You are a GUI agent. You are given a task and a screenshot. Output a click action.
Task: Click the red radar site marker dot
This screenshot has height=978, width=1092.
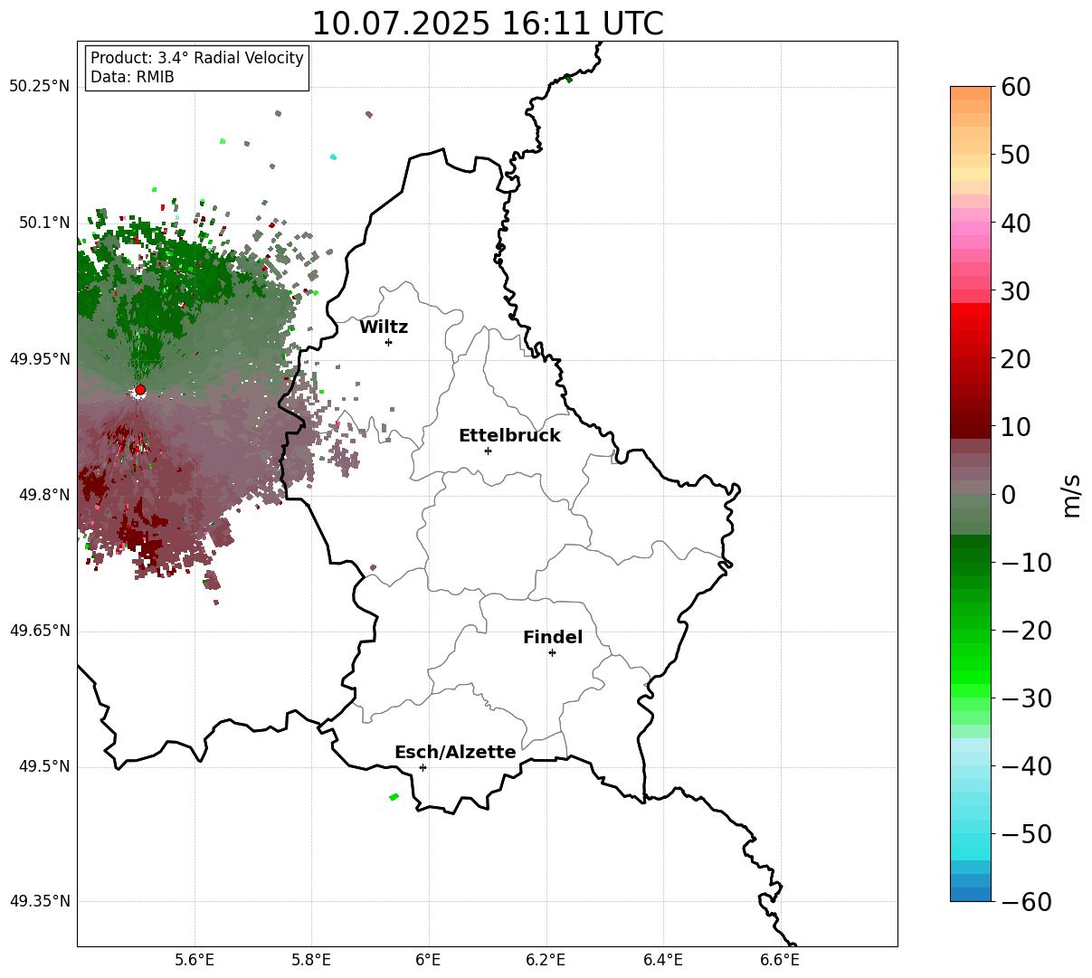point(140,390)
